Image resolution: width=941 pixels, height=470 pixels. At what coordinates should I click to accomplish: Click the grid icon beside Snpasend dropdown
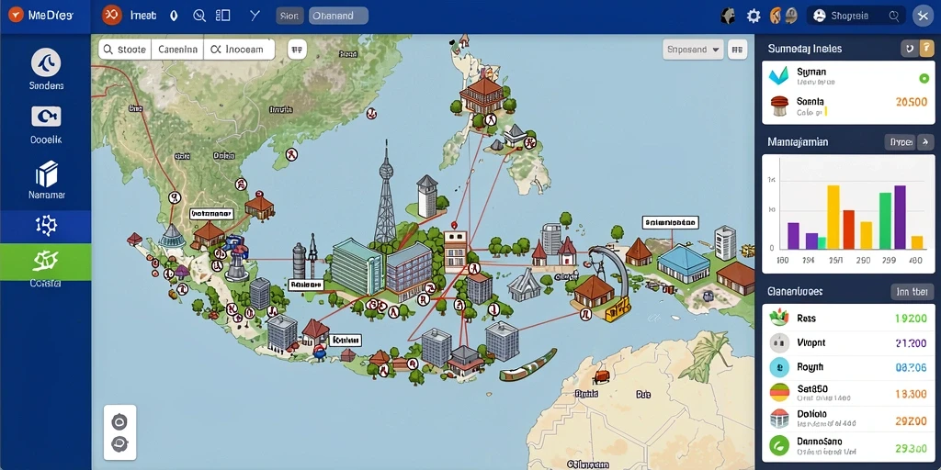[x=737, y=50]
